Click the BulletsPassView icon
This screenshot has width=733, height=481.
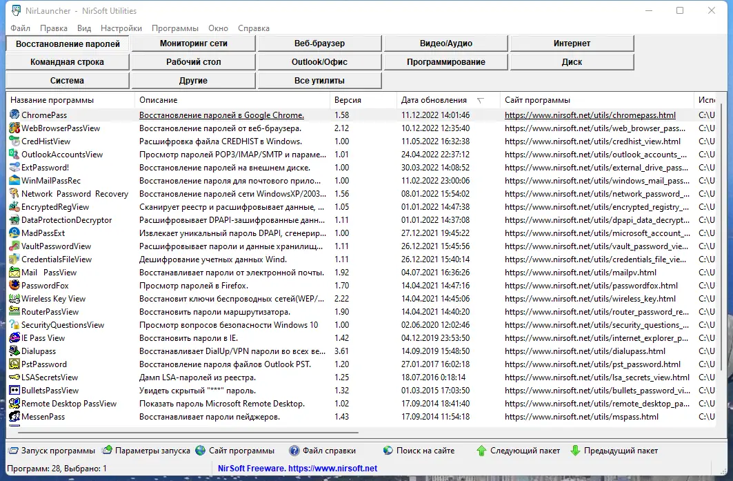[x=14, y=390]
